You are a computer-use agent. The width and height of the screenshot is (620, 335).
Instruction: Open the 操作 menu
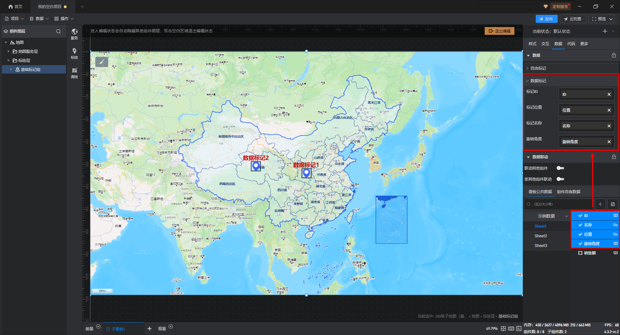[64, 19]
